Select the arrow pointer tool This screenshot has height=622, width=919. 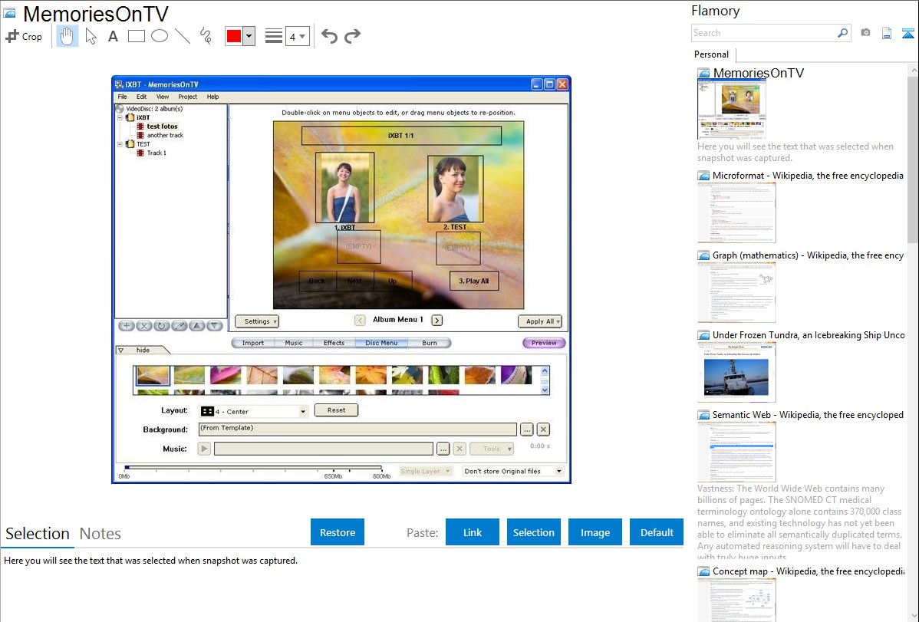91,36
